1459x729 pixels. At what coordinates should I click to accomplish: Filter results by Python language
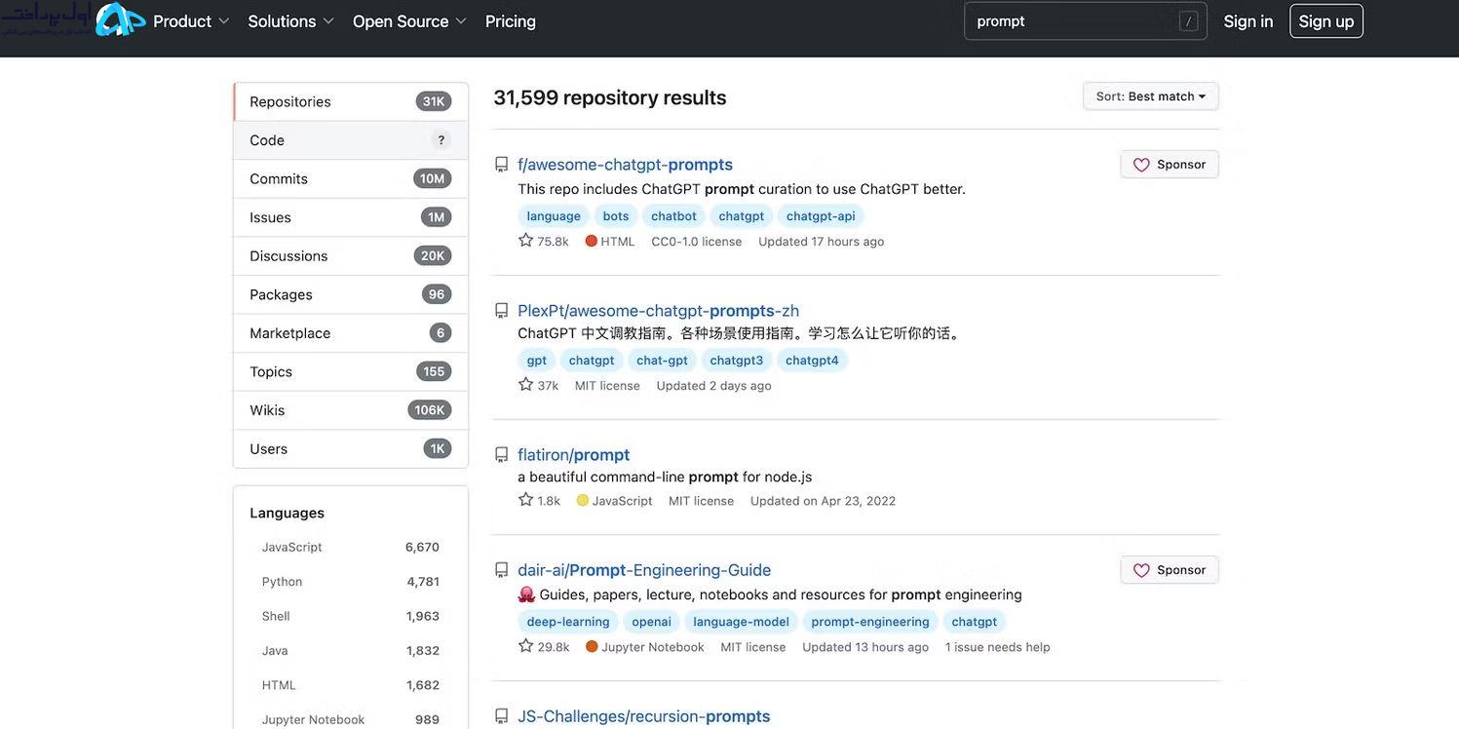(x=350, y=582)
